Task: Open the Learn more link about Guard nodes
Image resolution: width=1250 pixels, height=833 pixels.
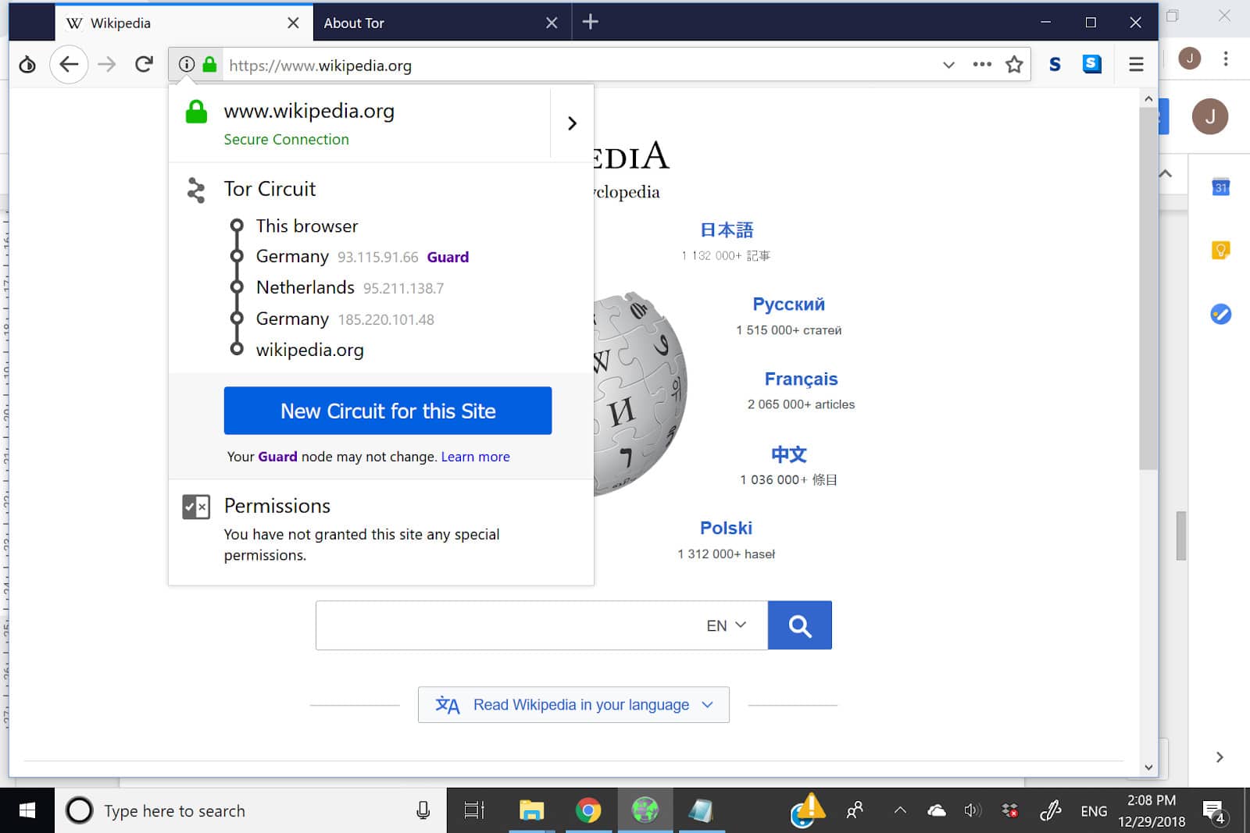Action: tap(475, 457)
